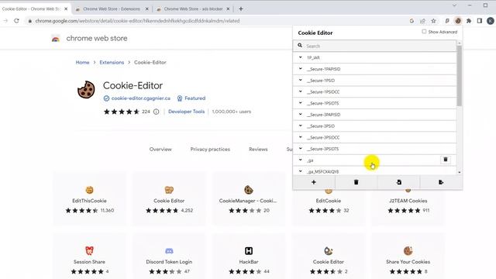The height and width of the screenshot is (279, 496).
Task: Open the cookie-editor.cgagnier.ca link
Action: pos(141,98)
